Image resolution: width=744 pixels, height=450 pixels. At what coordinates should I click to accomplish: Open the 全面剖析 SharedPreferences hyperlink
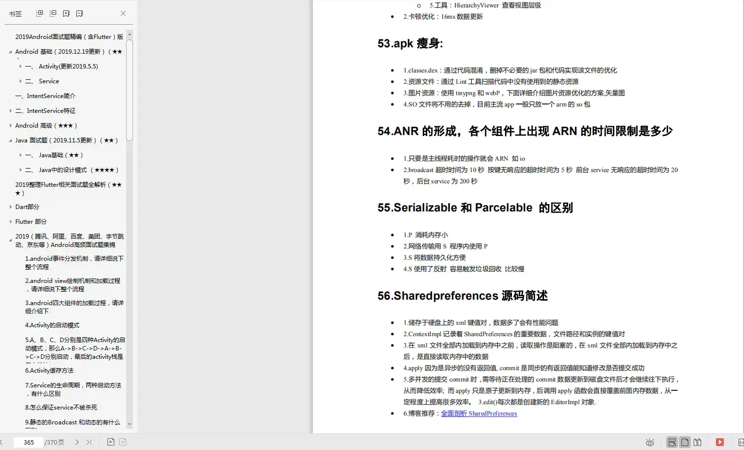click(x=479, y=413)
